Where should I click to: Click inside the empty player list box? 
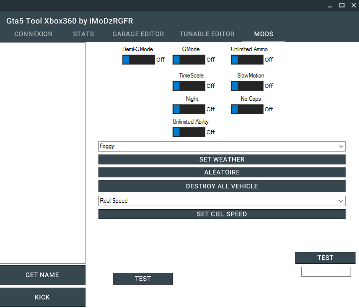click(x=43, y=153)
